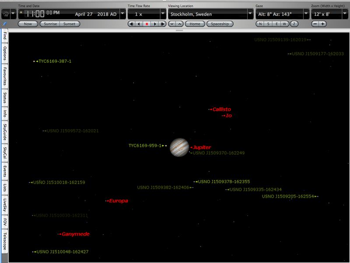Click the zoom in plus button
This screenshot has height=263, width=350.
pos(323,24)
